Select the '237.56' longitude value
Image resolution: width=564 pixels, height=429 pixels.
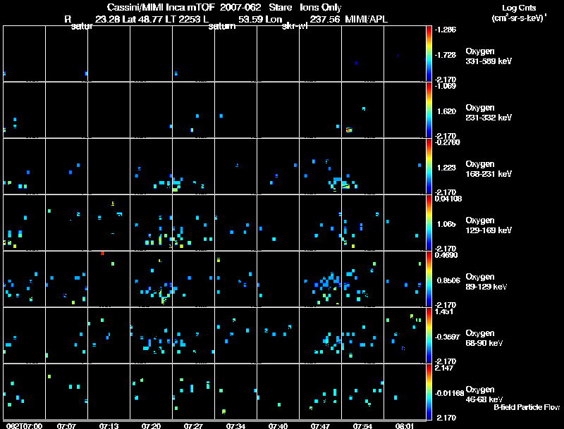click(x=324, y=19)
